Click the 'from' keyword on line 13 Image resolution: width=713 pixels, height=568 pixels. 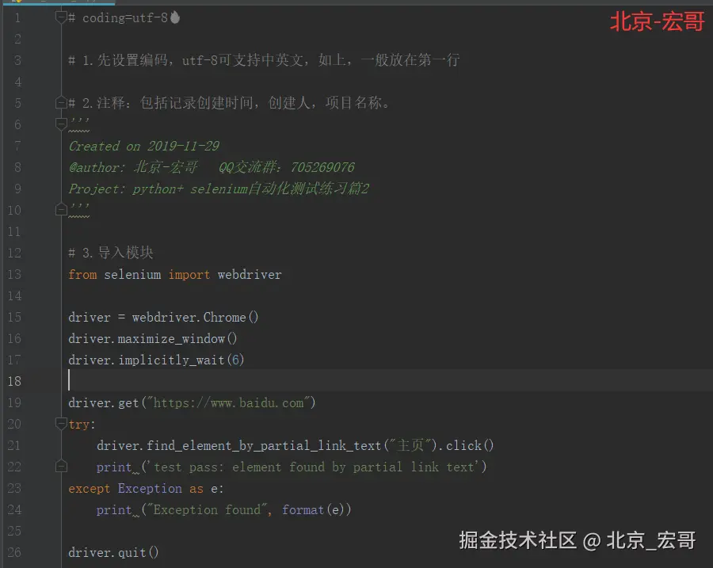[82, 275]
